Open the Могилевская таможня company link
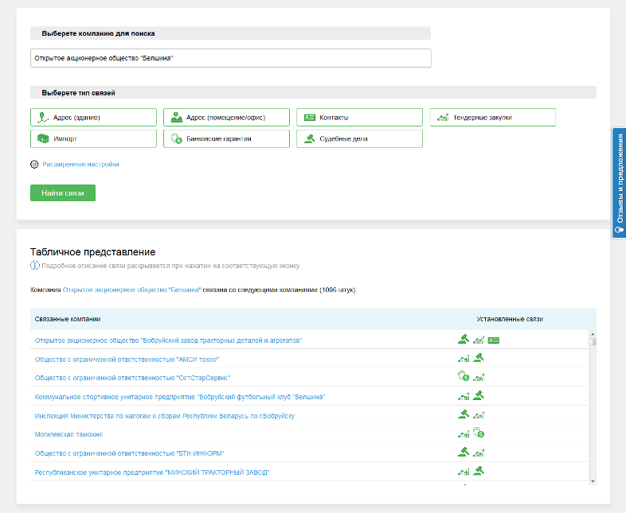The height and width of the screenshot is (513, 626). tap(68, 434)
